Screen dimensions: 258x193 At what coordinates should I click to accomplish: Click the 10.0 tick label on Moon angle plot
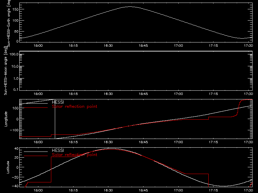pyautogui.click(x=15, y=67)
